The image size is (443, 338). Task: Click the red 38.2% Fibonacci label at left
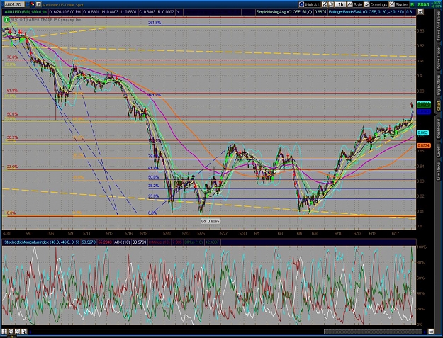(12, 137)
